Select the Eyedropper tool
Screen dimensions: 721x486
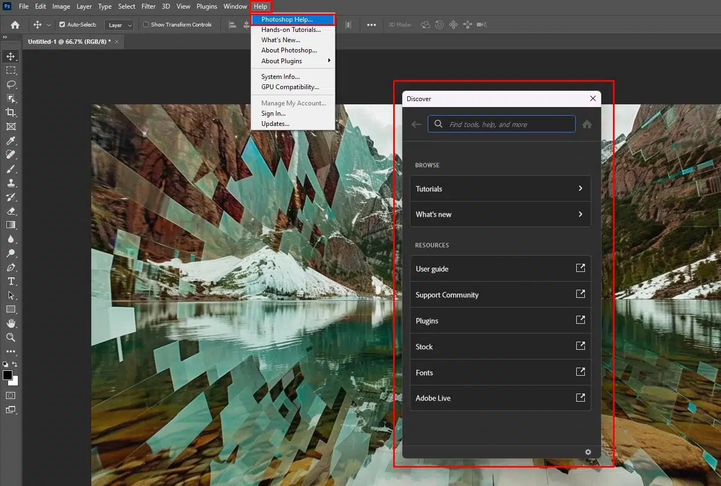[11, 141]
